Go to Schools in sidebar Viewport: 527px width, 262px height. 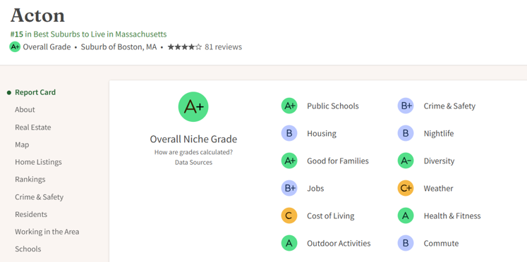pos(28,249)
